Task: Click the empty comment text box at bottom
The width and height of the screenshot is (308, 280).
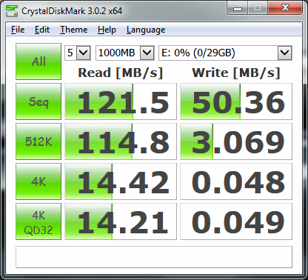Action: [154, 257]
